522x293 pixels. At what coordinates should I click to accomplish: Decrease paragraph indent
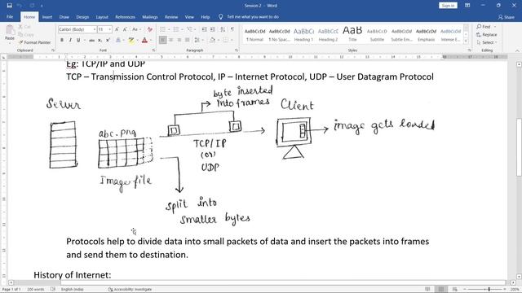click(x=205, y=29)
